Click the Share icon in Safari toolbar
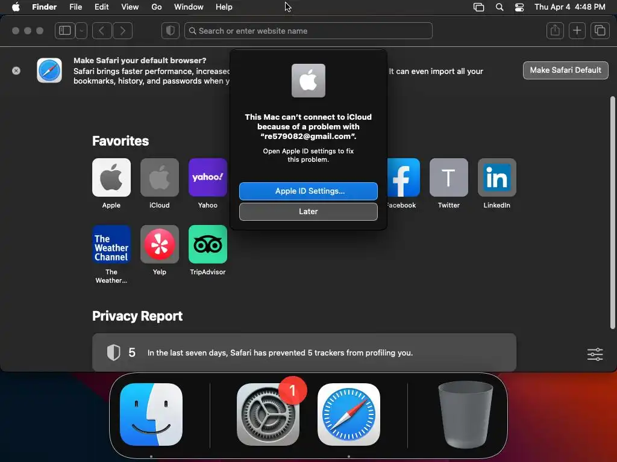 555,31
